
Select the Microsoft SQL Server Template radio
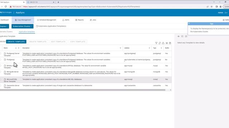[0, 79]
